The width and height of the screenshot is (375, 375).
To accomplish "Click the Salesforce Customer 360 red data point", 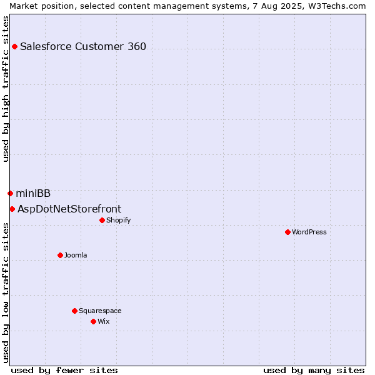I will pyautogui.click(x=14, y=47).
